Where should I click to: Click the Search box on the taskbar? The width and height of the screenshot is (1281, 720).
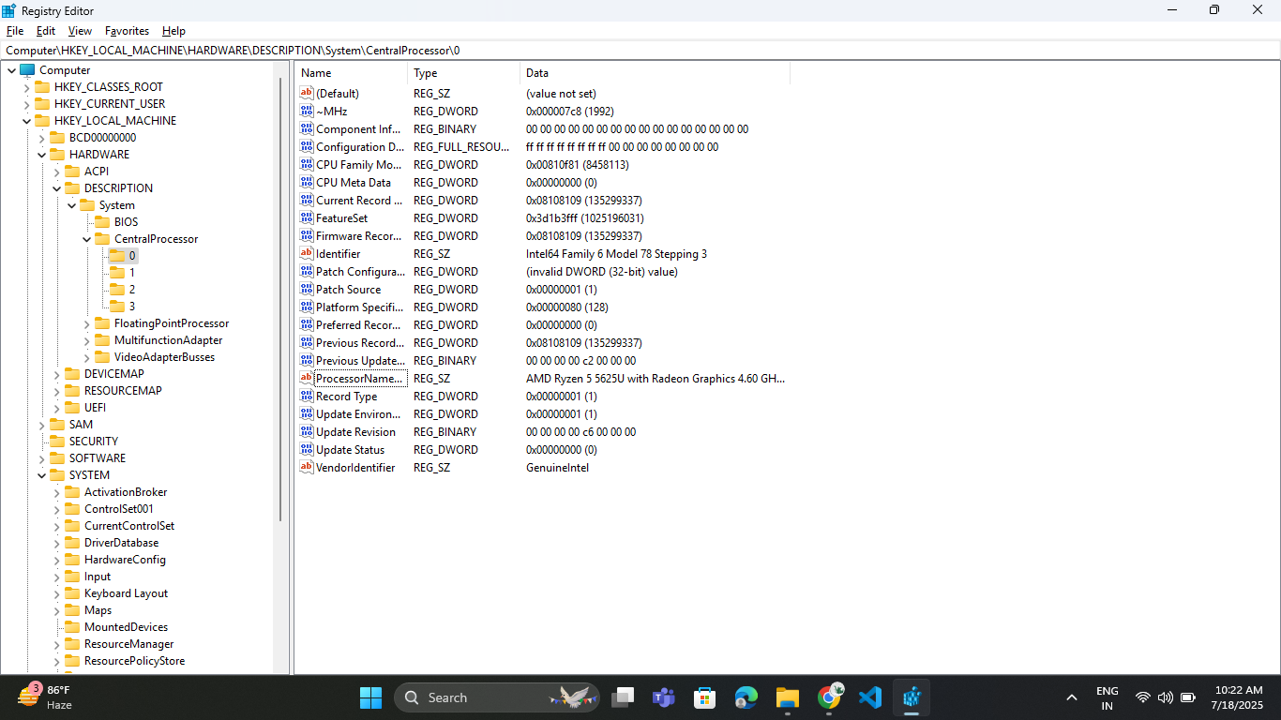(x=497, y=697)
